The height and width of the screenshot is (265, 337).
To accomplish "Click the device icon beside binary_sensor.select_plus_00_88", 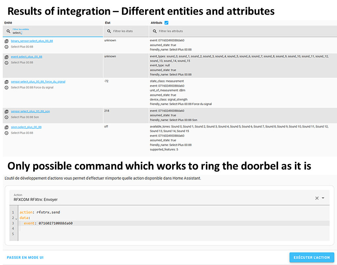I will tap(6, 41).
